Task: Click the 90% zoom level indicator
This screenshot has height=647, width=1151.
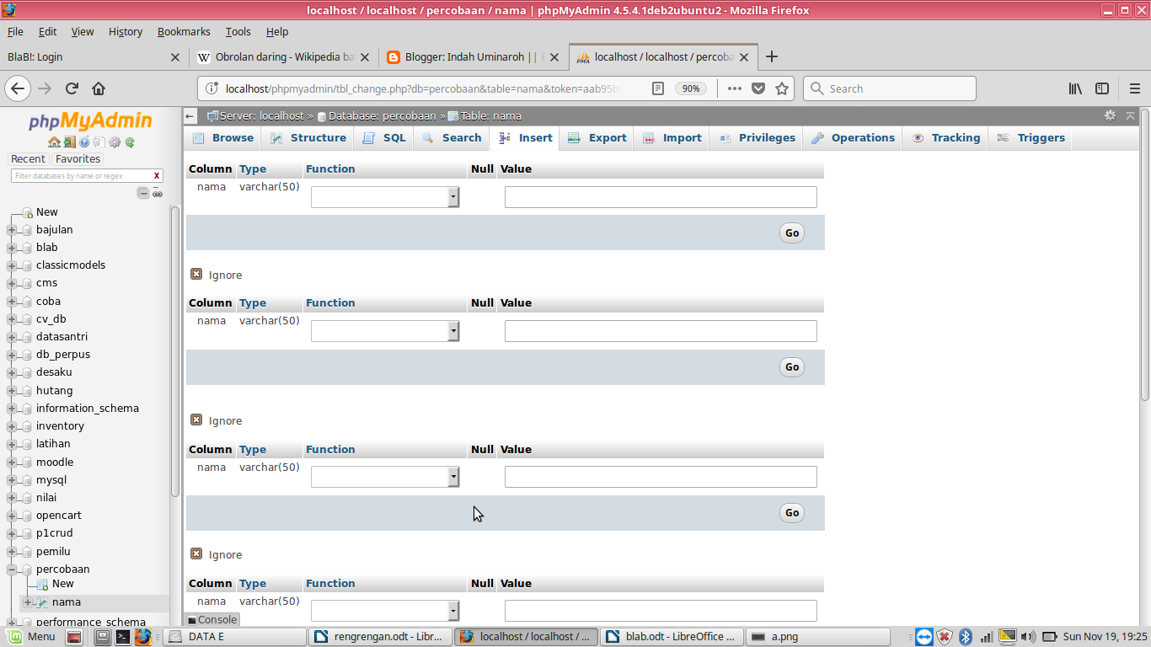Action: pyautogui.click(x=691, y=88)
